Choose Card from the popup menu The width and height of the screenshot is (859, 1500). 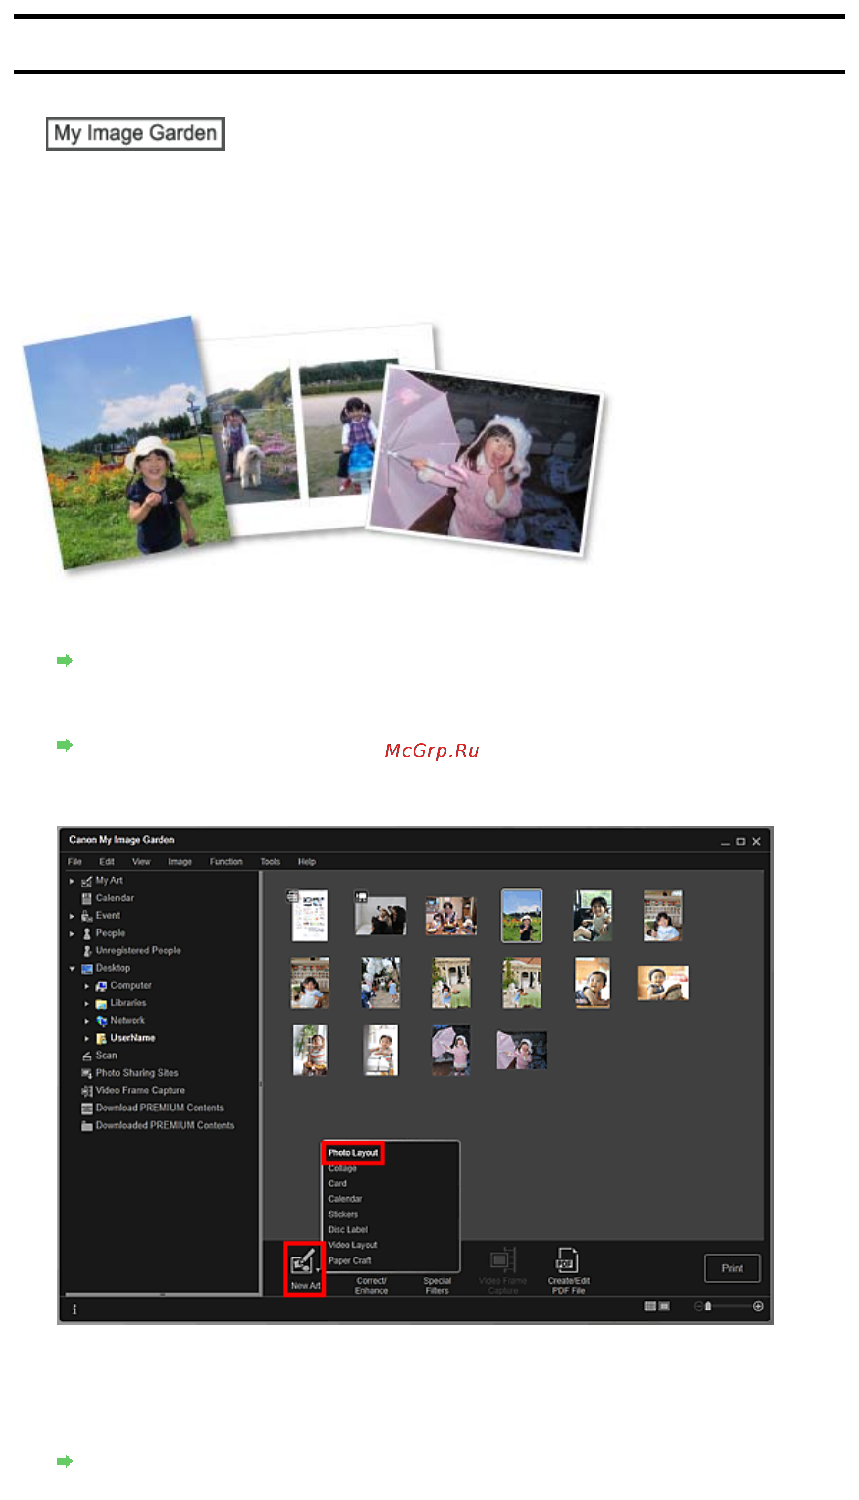(x=338, y=1184)
